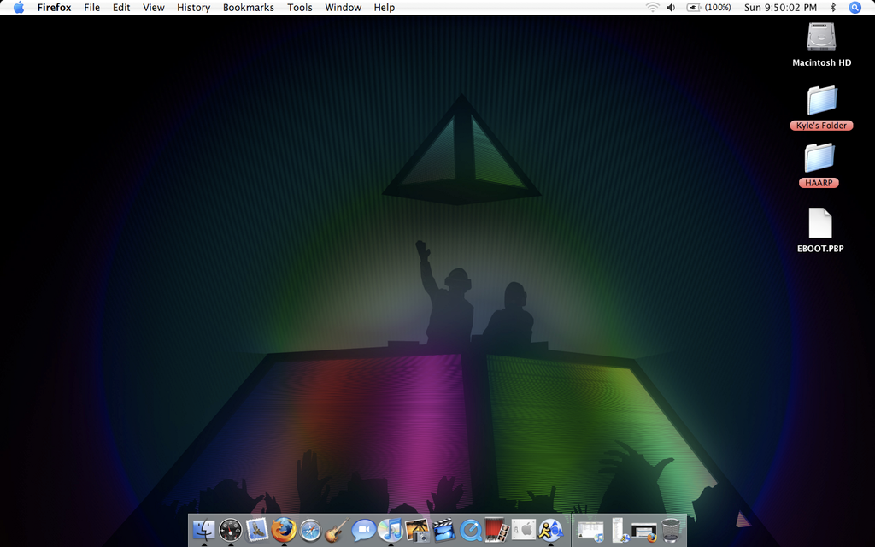Launch GarageBand guitar icon in dock
The width and height of the screenshot is (875, 547).
click(x=337, y=531)
